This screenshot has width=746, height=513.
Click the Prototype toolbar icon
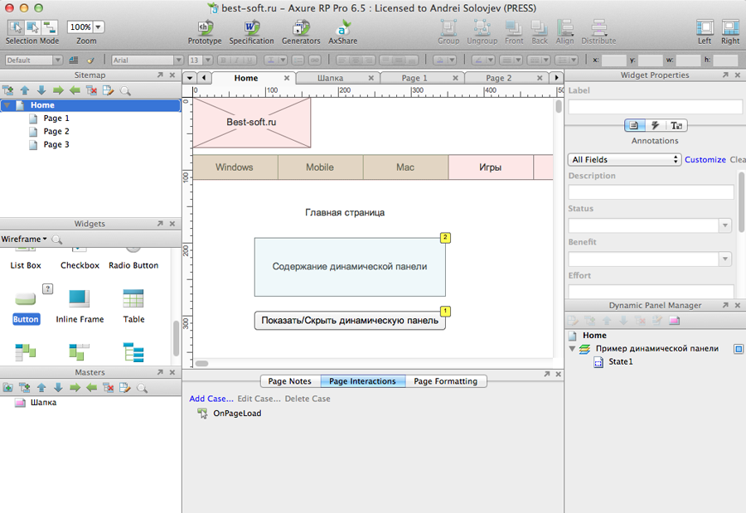pos(204,28)
